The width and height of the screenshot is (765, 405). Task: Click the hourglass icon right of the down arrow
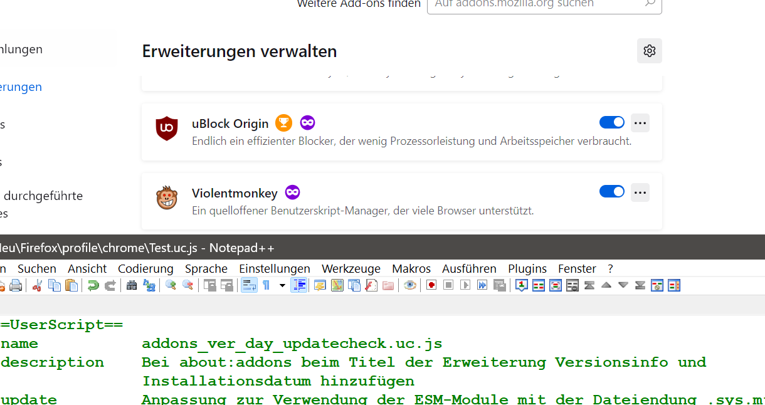pos(640,285)
